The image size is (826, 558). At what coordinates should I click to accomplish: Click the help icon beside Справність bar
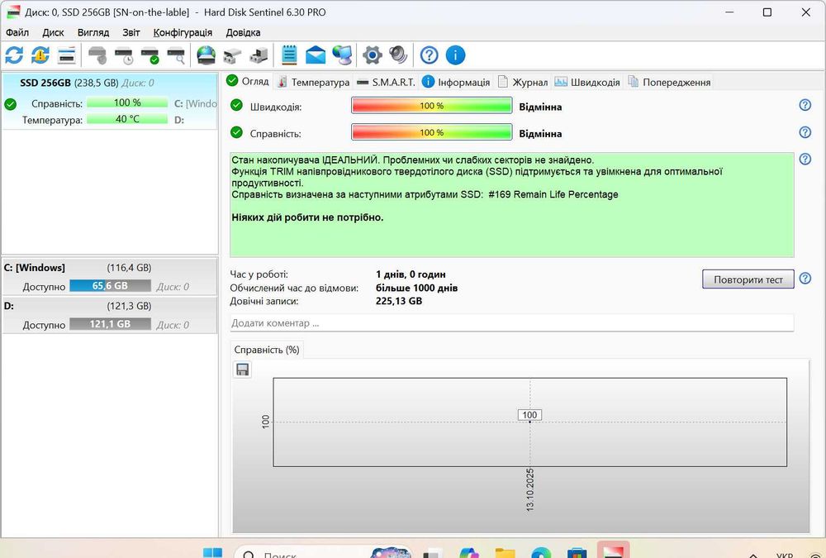(805, 131)
